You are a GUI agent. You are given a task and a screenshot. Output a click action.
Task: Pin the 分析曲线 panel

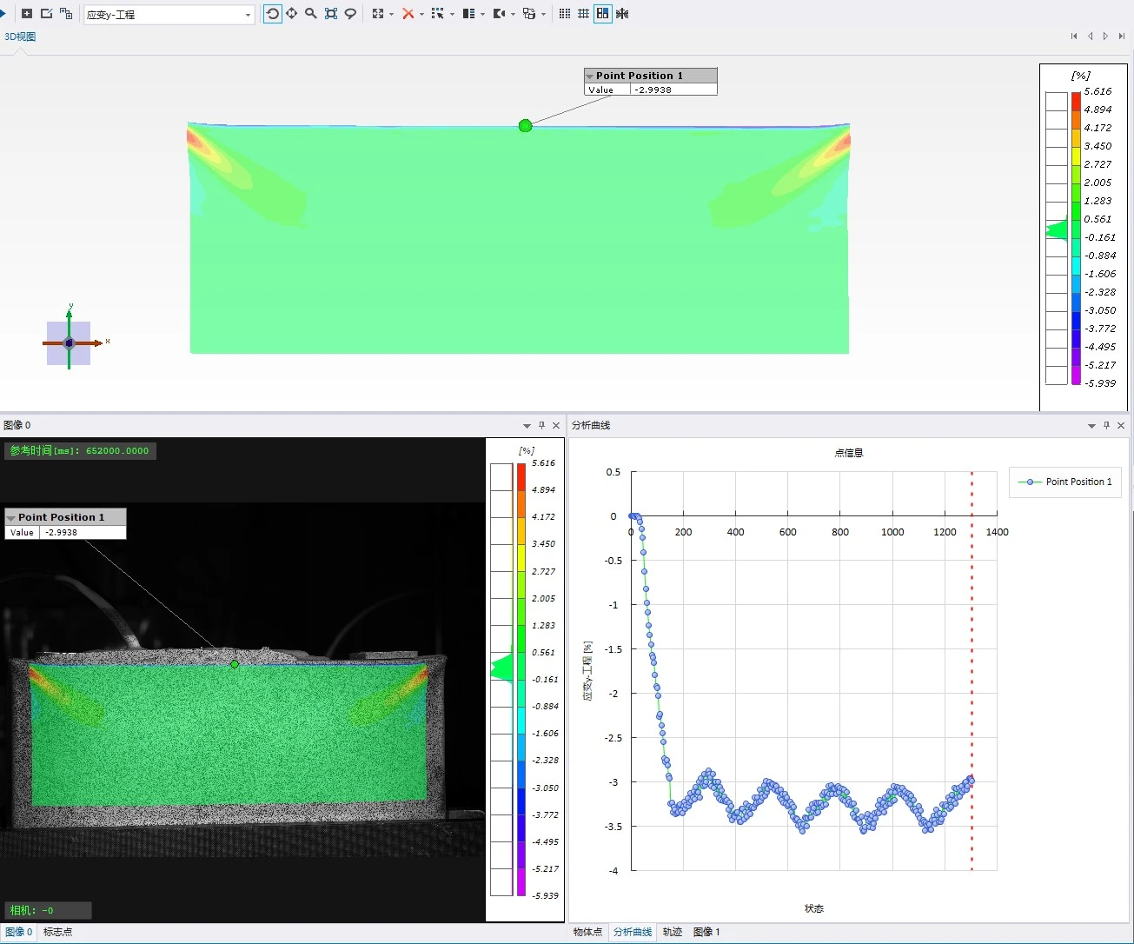(1106, 426)
